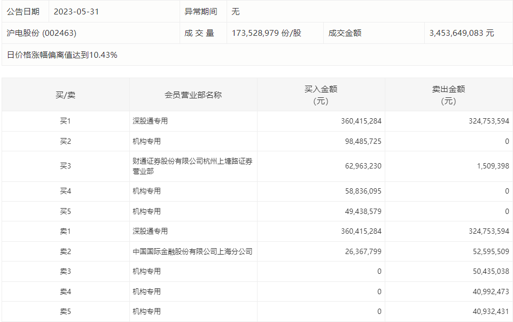Image resolution: width=513 pixels, height=322 pixels.
Task: Click the 0 buy amount in 卖4 row
Action: point(379,292)
